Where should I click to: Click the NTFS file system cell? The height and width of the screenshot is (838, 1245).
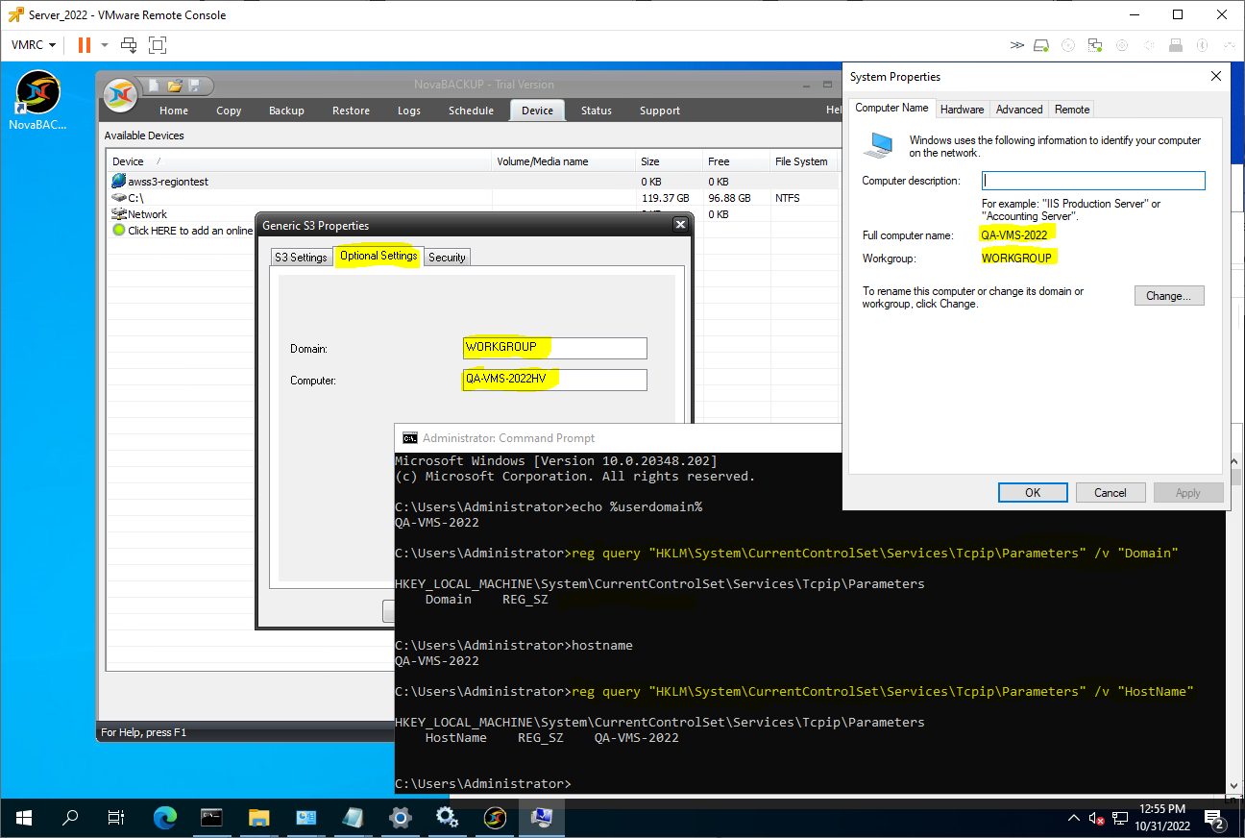pos(788,198)
